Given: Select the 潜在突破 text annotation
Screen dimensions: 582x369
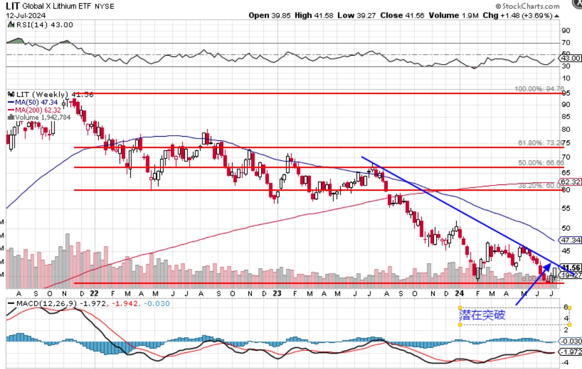Looking at the screenshot, I should (x=483, y=315).
